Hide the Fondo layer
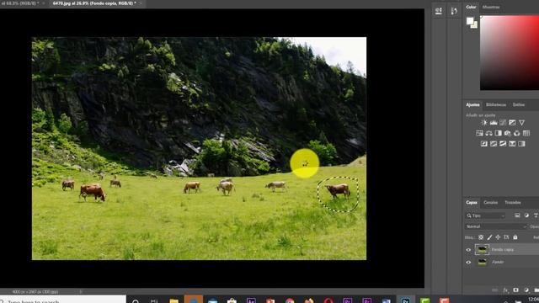539x303 pixels. [x=468, y=262]
